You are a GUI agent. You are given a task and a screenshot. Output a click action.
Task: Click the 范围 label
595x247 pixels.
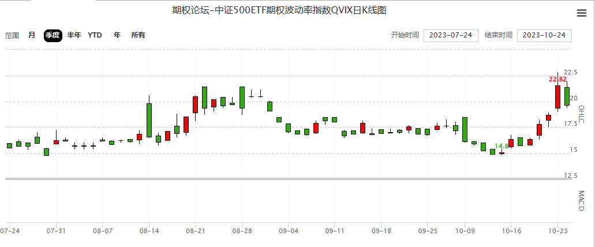(12, 36)
